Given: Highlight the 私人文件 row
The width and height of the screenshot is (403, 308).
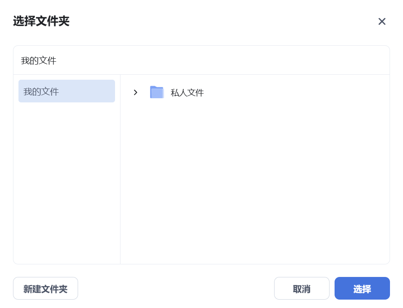Looking at the screenshot, I should click(x=252, y=92).
